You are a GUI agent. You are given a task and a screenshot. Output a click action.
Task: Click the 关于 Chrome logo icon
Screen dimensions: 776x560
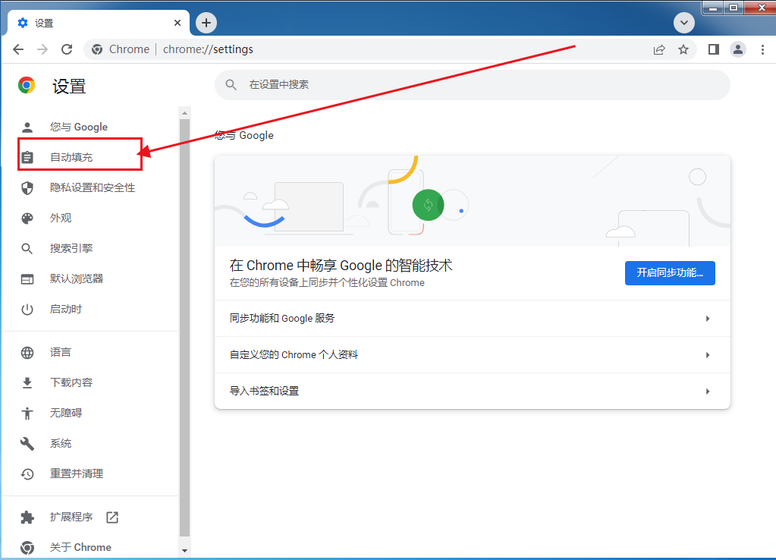pos(27,548)
